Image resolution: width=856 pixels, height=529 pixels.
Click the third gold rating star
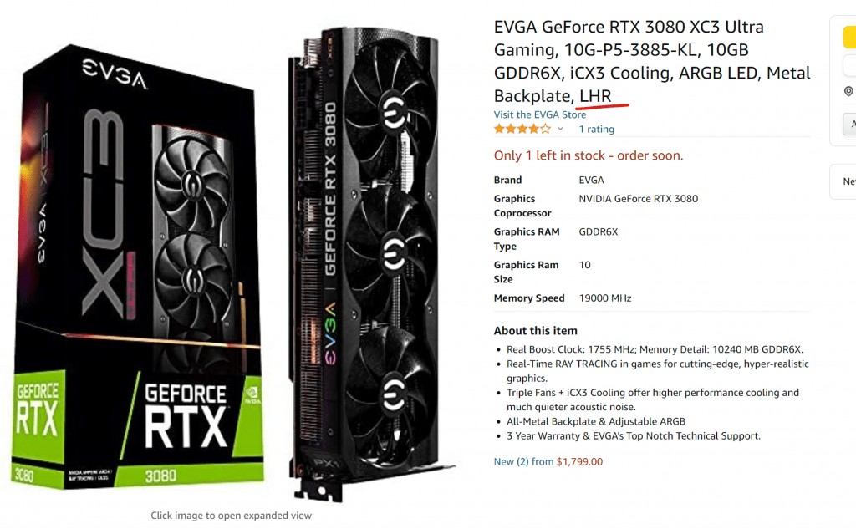coord(522,129)
